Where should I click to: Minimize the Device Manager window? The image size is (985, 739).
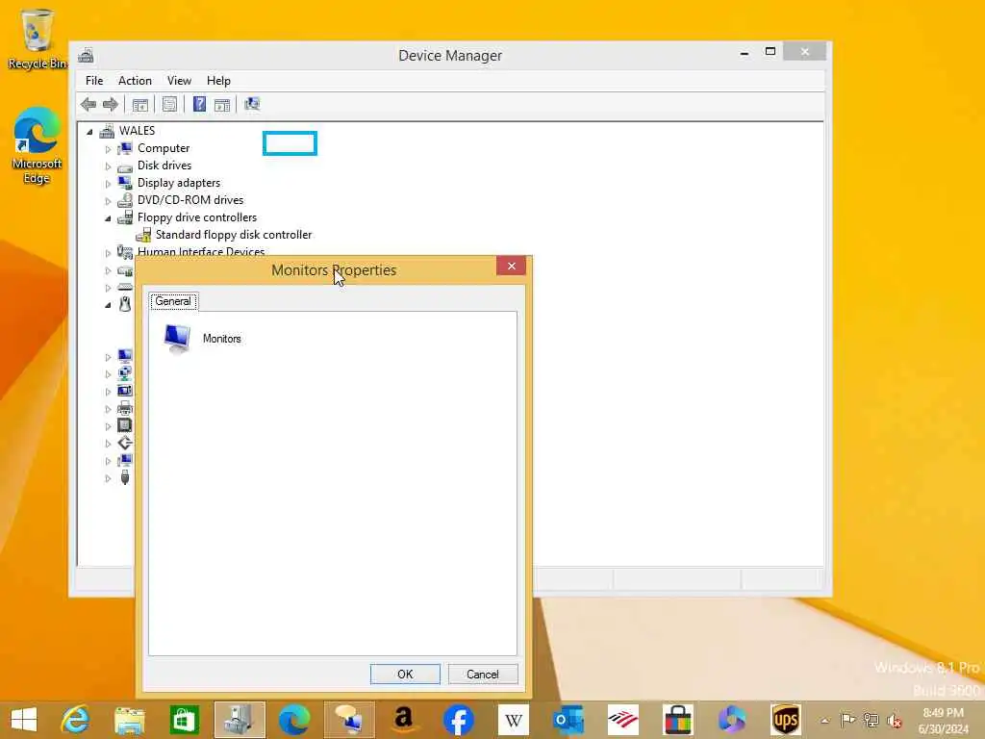pos(745,53)
